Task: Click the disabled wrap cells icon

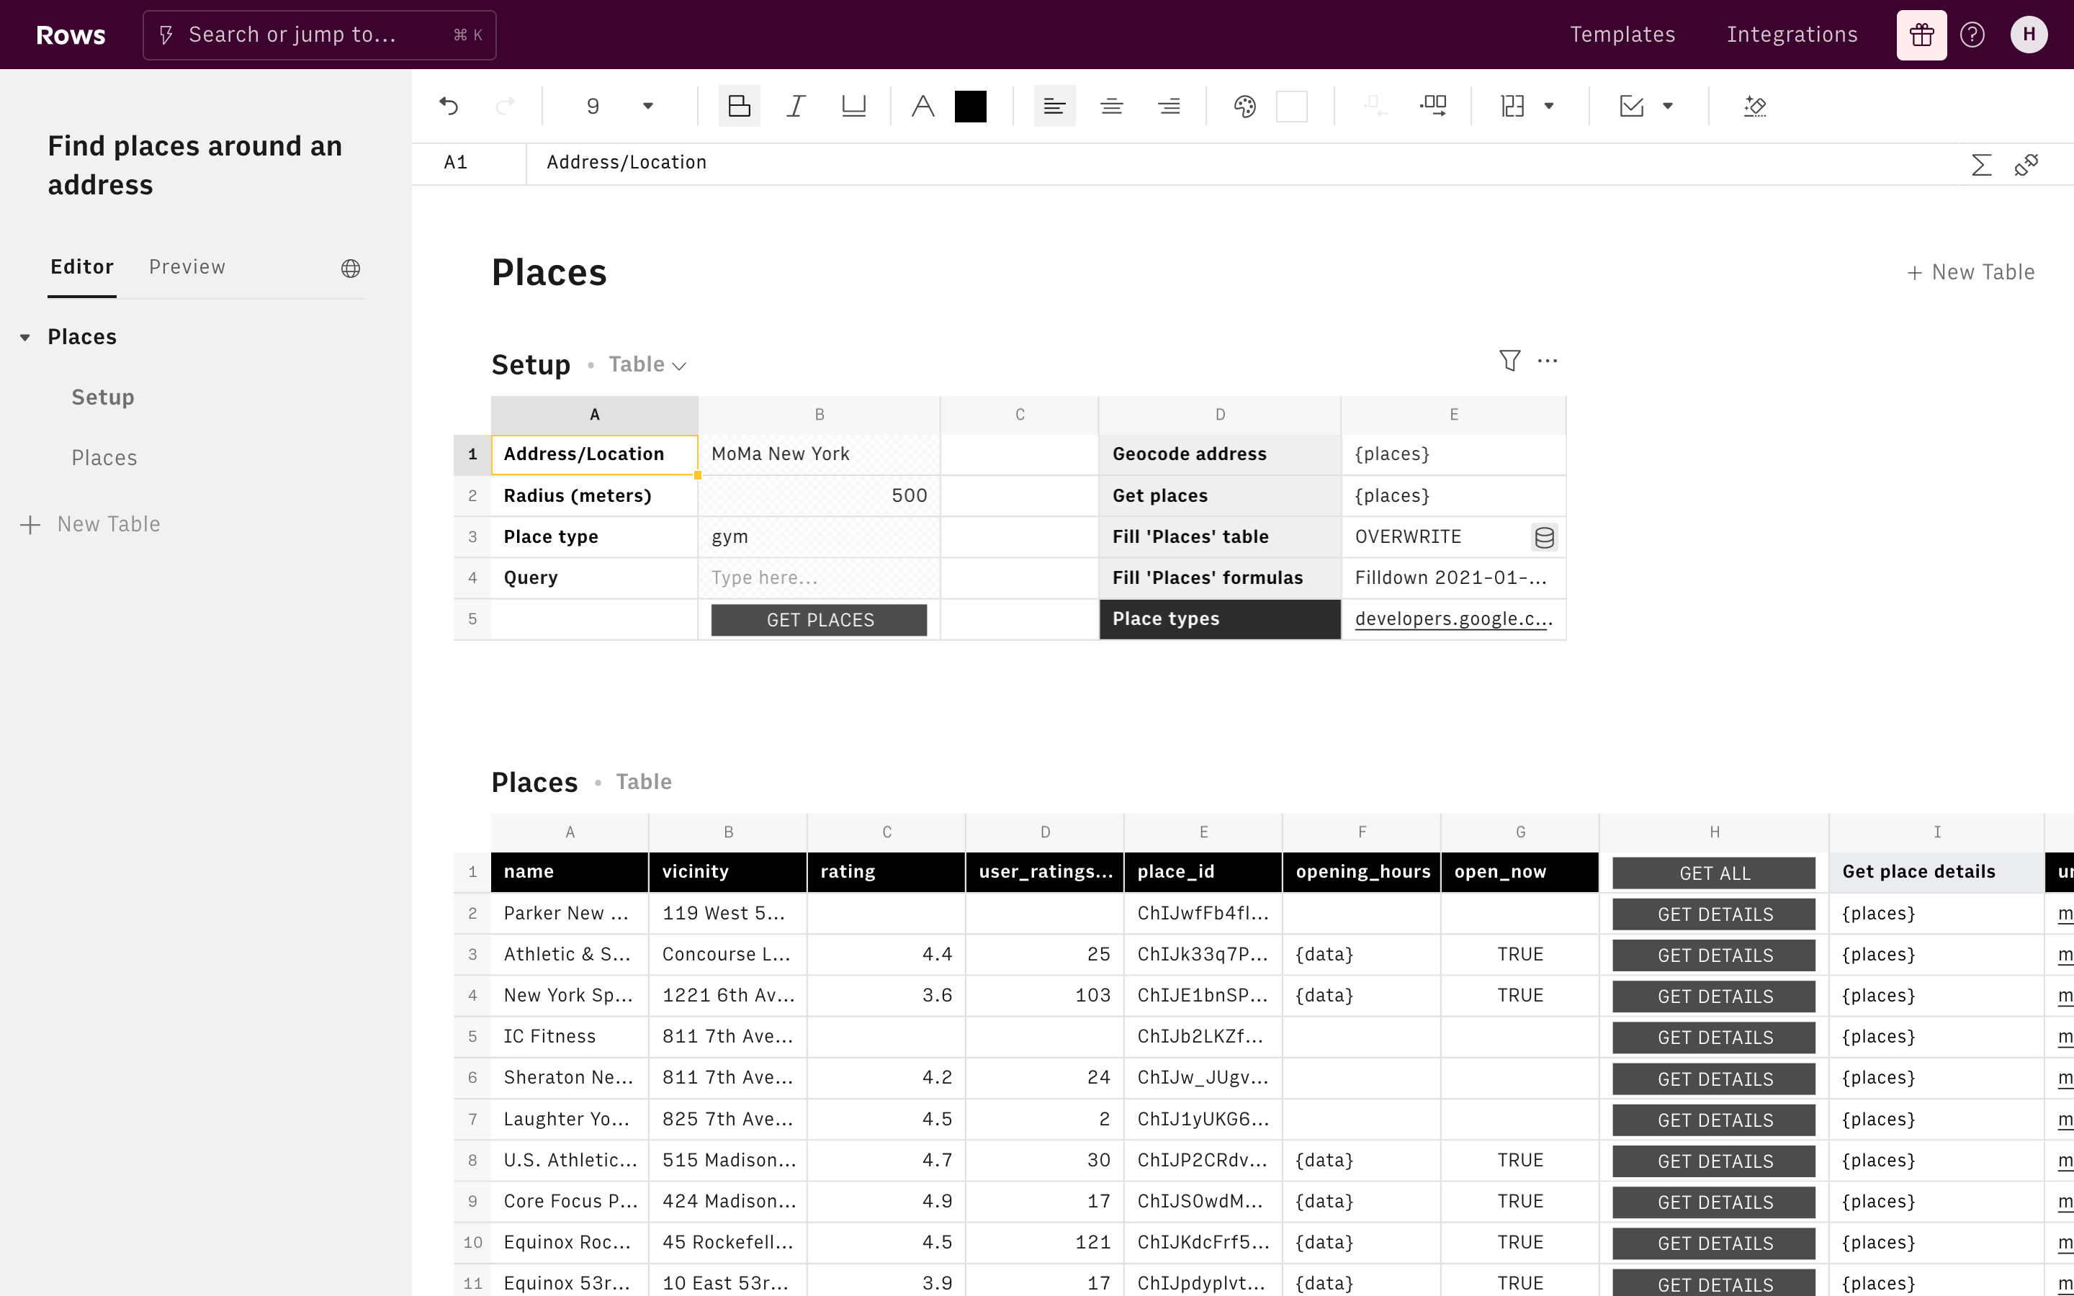Action: coord(1375,107)
